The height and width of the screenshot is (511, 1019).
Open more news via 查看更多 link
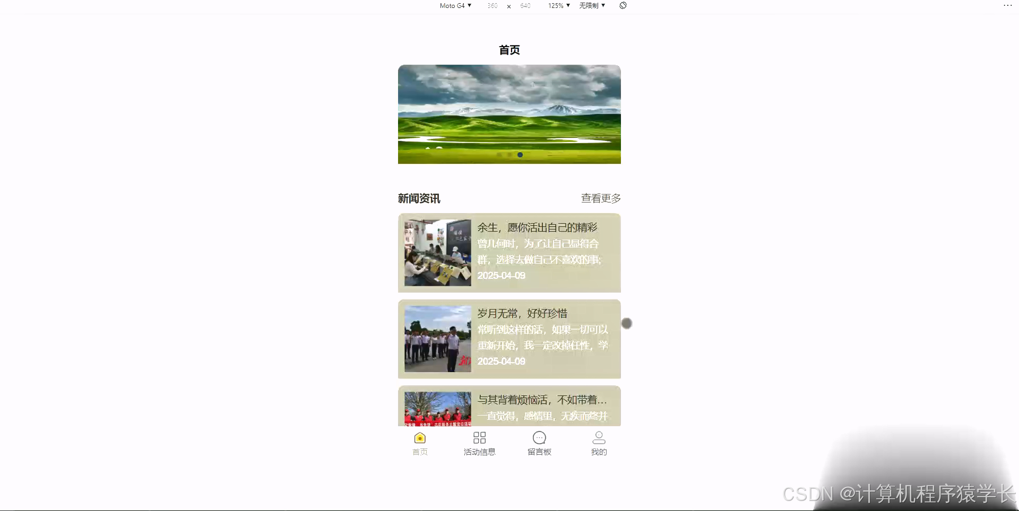click(600, 198)
